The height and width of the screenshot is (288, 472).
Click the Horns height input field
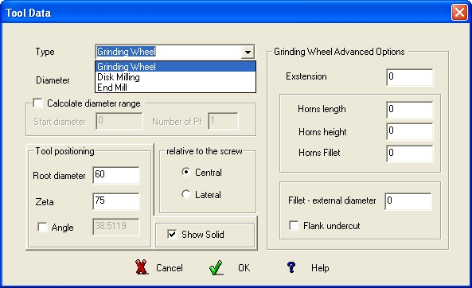(x=410, y=131)
